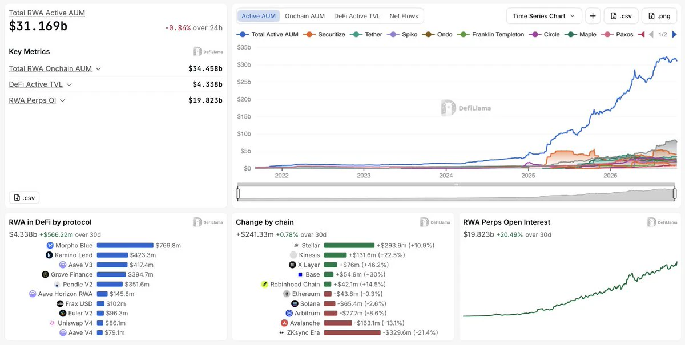685x345 pixels.
Task: Open the Time Series Chart dropdown
Action: (544, 16)
